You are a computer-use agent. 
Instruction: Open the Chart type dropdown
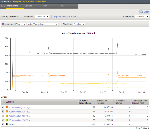click(x=79, y=24)
